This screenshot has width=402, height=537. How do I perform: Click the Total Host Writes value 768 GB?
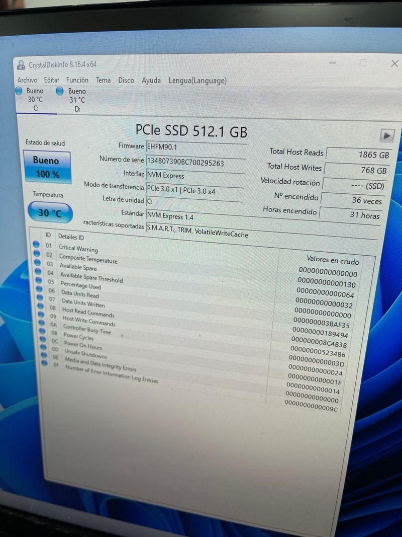pos(357,170)
